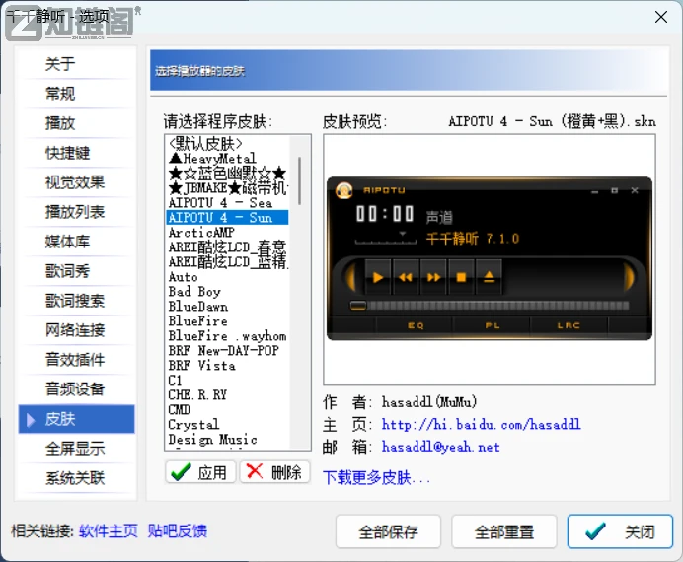Screen dimensions: 683x562
Task: Click the preview player's close X icon
Action: [x=635, y=190]
